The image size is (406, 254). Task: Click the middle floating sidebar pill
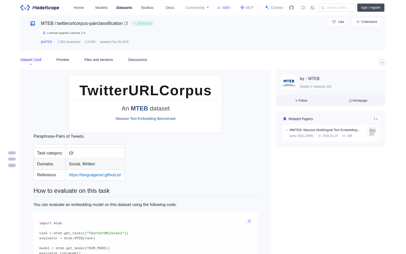tap(12, 159)
